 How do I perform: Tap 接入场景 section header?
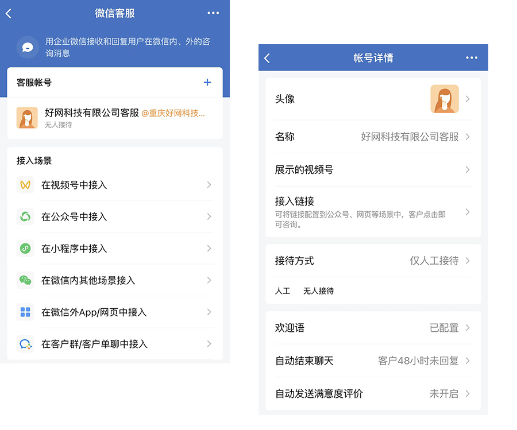point(34,161)
